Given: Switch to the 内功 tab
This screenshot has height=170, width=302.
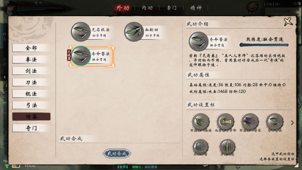Looking at the screenshot, I should 147,8.
